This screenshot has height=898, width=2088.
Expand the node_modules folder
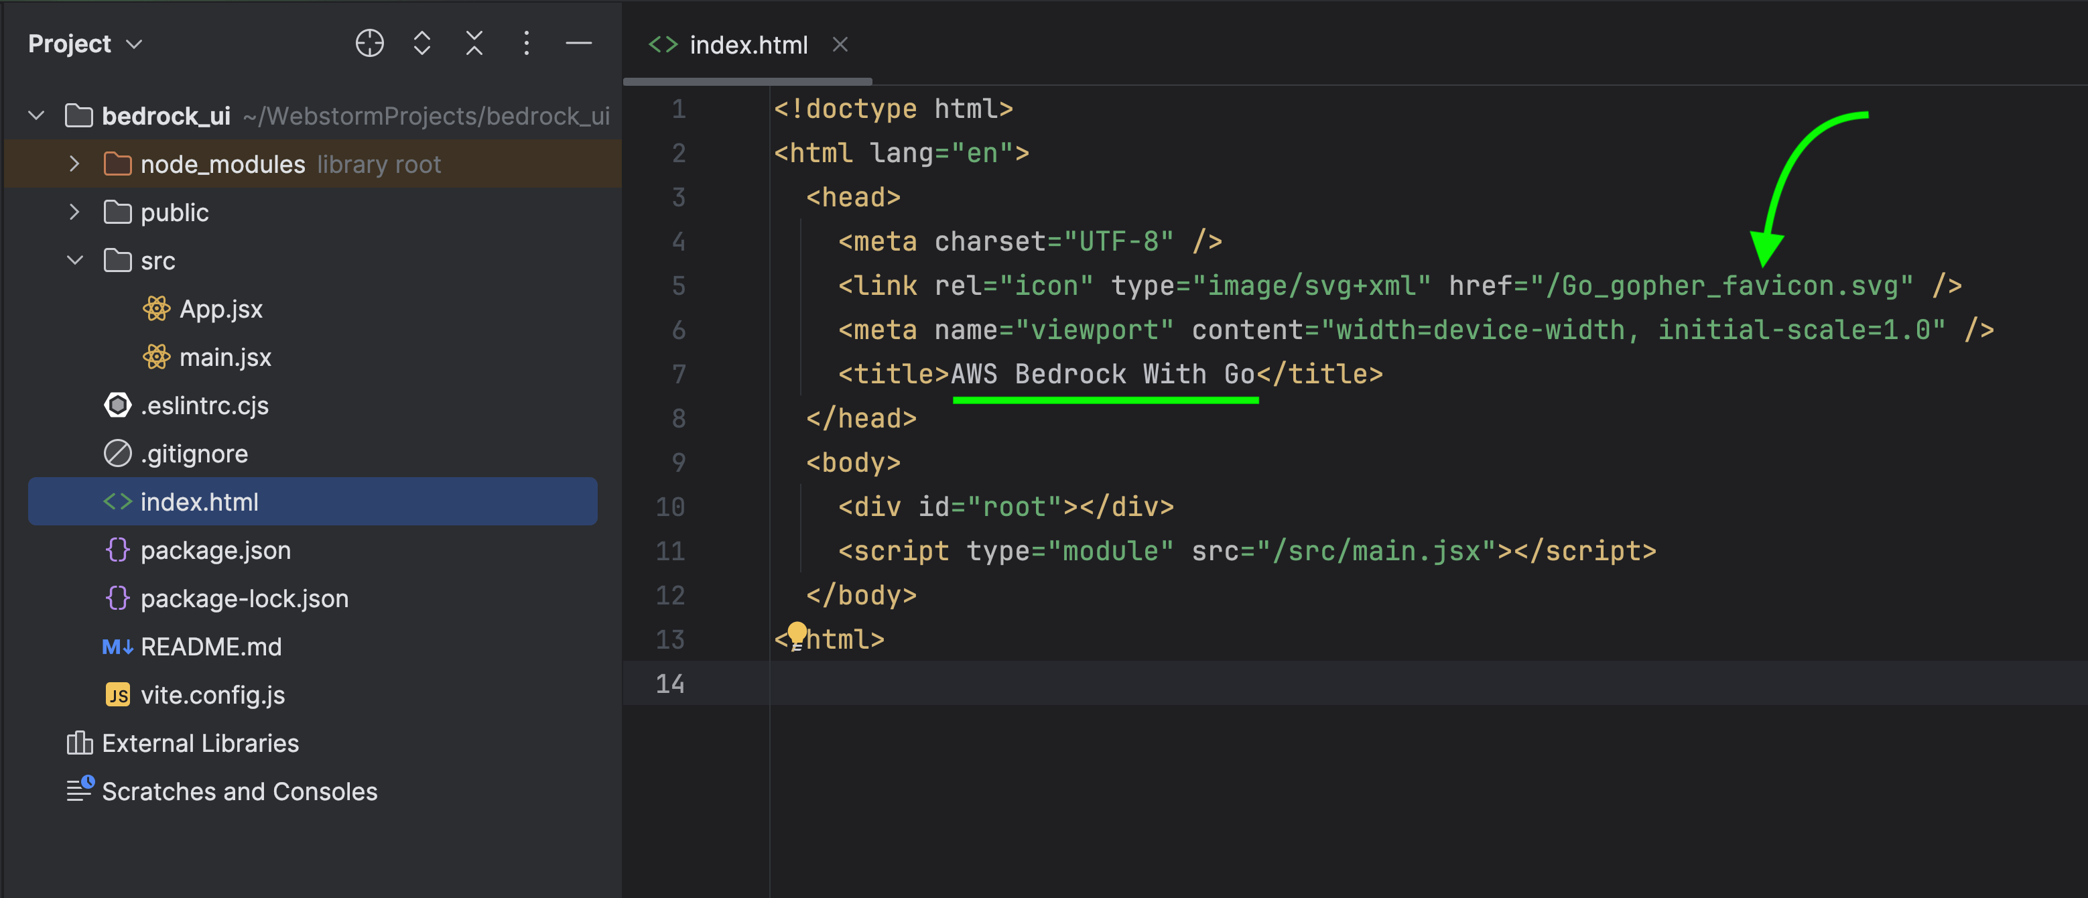[74, 165]
